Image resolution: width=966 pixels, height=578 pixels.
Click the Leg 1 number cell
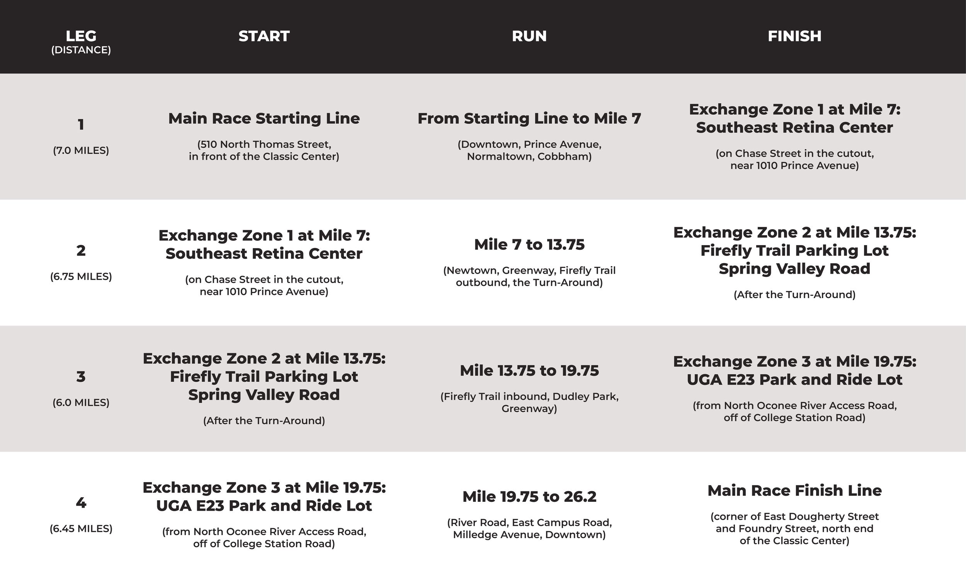81,124
